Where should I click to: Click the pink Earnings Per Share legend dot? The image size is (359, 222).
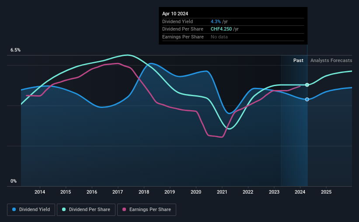[124, 209]
